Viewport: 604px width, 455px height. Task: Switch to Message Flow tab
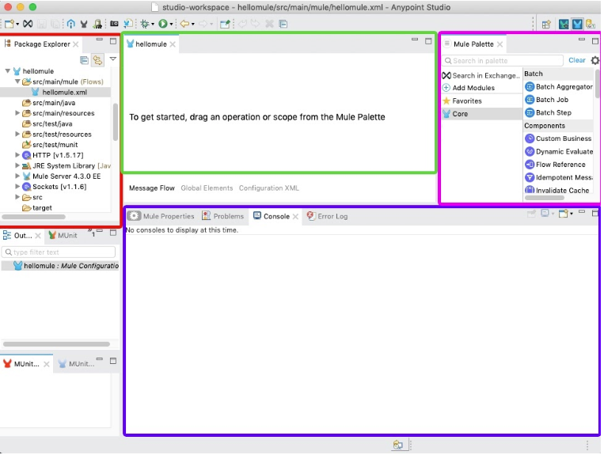tap(152, 188)
